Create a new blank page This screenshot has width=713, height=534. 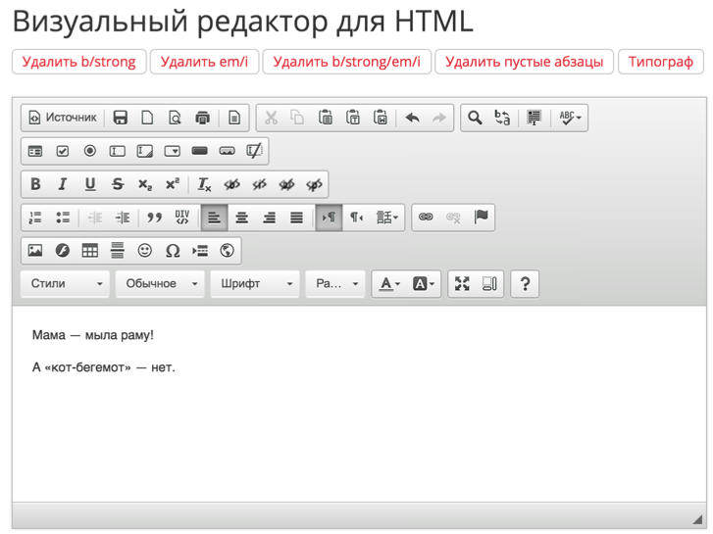pyautogui.click(x=147, y=118)
